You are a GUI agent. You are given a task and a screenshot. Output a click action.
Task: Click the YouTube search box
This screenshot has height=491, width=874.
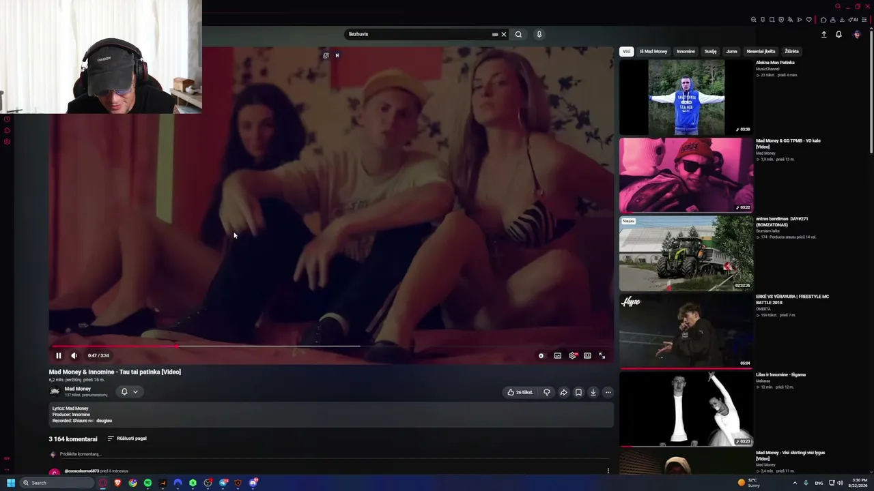(419, 34)
